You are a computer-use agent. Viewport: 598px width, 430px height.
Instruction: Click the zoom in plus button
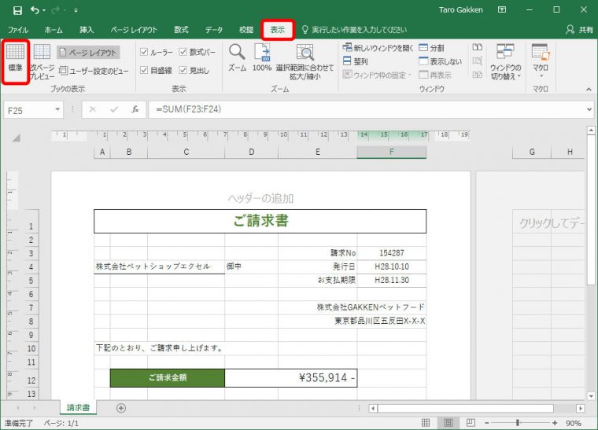[x=555, y=423]
